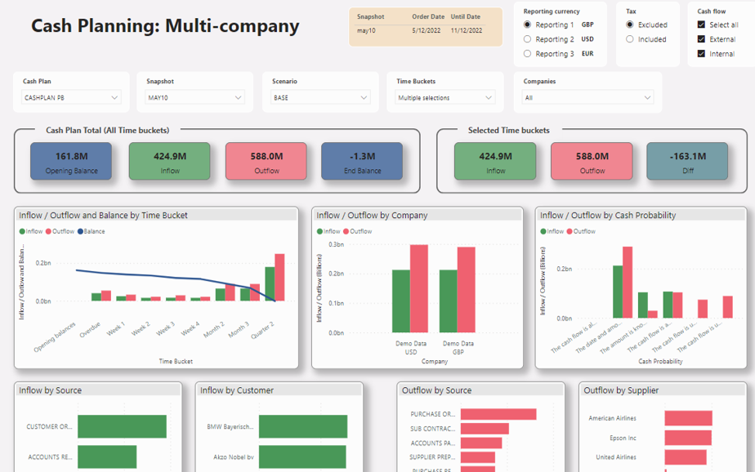Click the -1.3M End Balance card

pos(362,161)
